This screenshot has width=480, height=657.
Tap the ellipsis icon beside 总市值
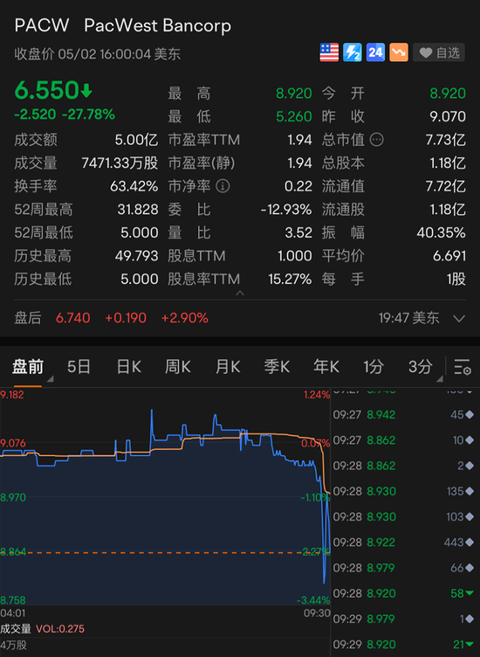click(x=377, y=140)
